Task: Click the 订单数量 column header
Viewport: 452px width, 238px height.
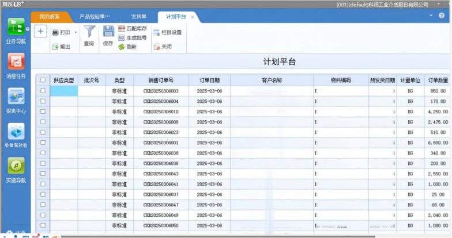Action: (438, 80)
